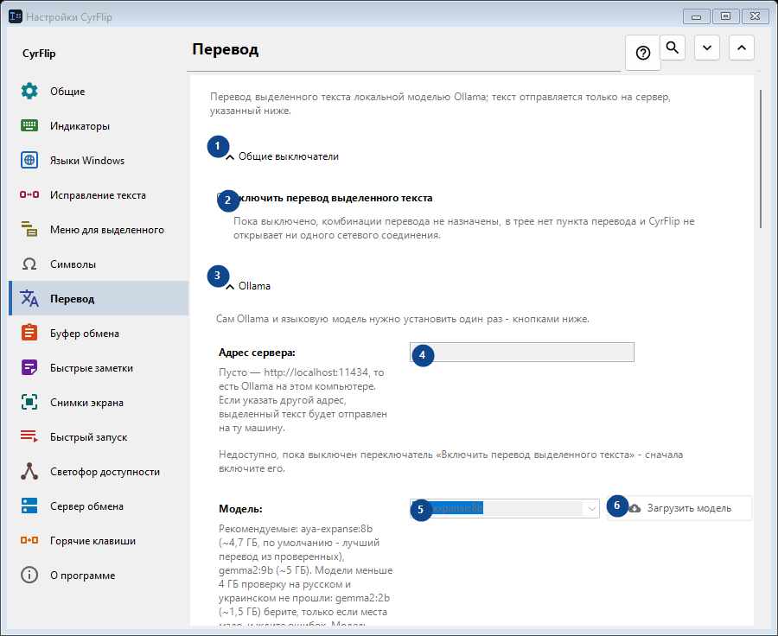This screenshot has width=778, height=636.
Task: Open the Быстрый запуск icon
Action: (29, 436)
